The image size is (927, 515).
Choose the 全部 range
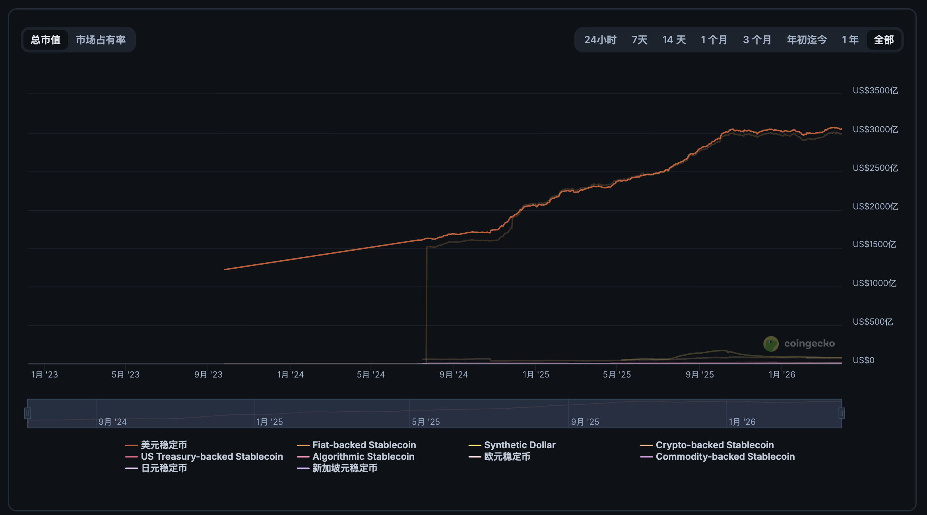pyautogui.click(x=884, y=40)
